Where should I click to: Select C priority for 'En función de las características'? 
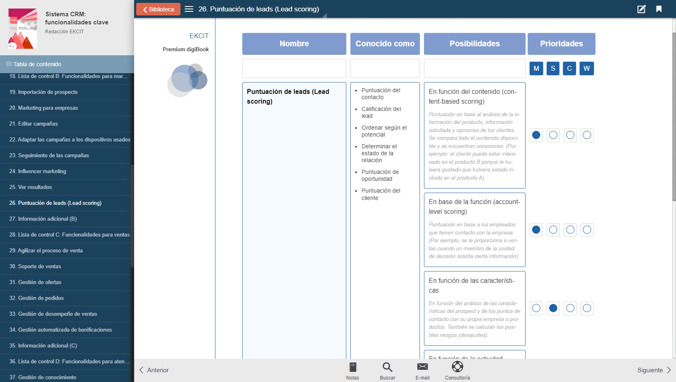tap(570, 308)
